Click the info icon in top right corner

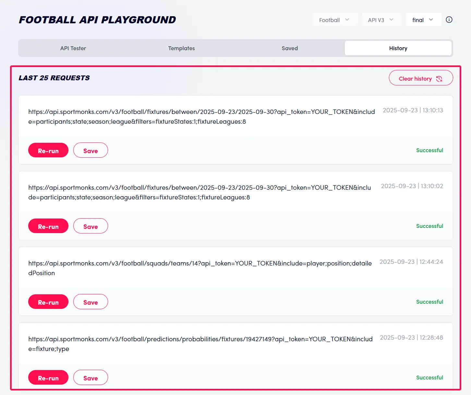449,19
